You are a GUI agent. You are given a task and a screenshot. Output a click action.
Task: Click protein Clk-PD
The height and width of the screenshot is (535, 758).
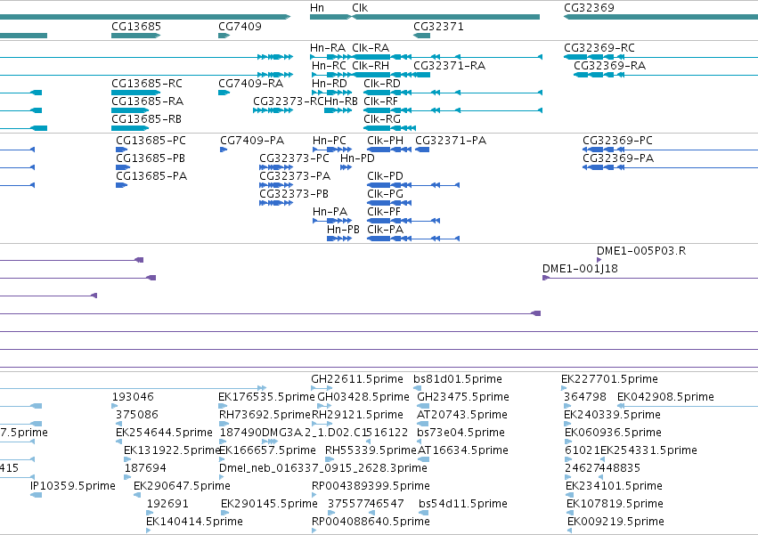pyautogui.click(x=413, y=185)
